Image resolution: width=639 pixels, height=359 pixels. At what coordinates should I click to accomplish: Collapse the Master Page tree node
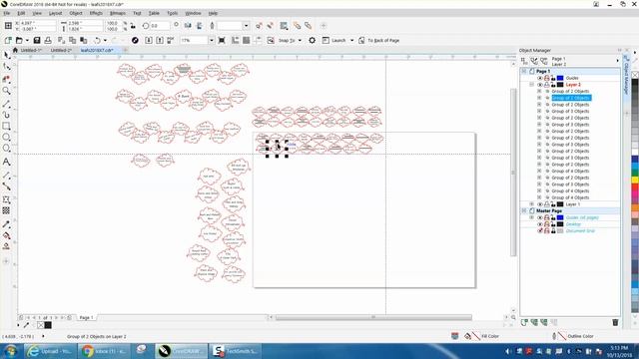coord(524,210)
